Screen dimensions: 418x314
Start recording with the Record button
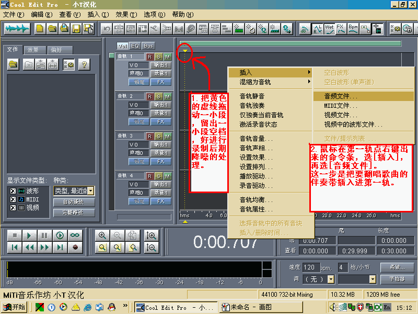click(75, 248)
